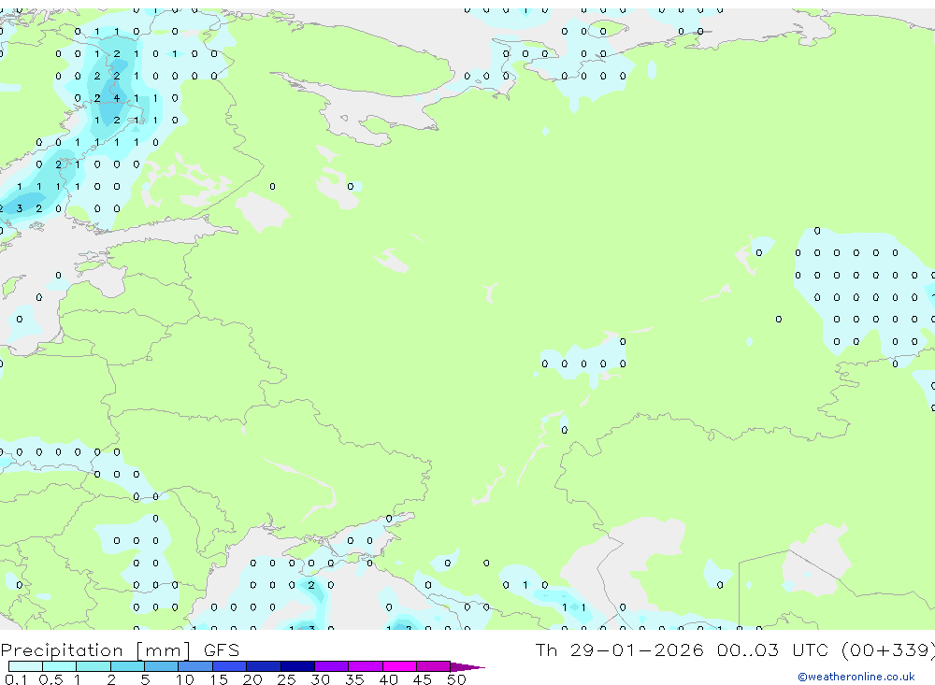Image resolution: width=935 pixels, height=685 pixels.
Task: Select the 45–50 mm legend color swatch
Action: pos(434,666)
